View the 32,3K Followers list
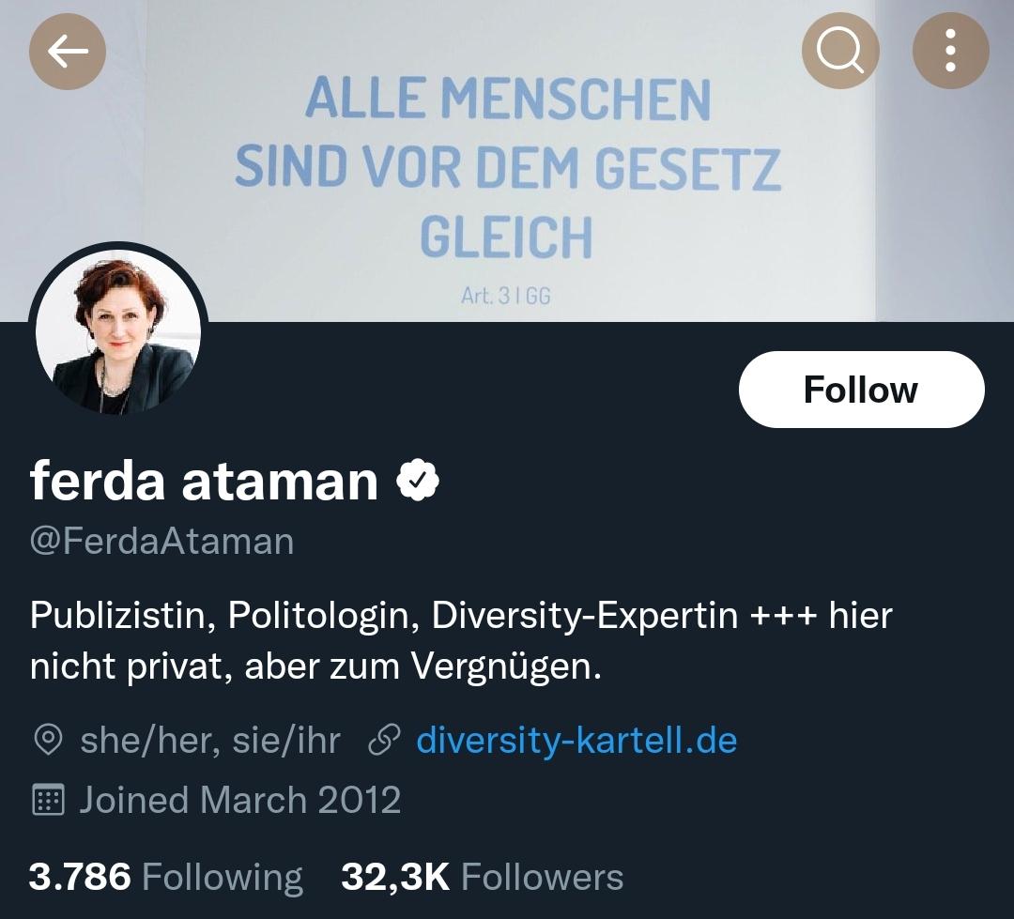The height and width of the screenshot is (919, 1014). 483,877
